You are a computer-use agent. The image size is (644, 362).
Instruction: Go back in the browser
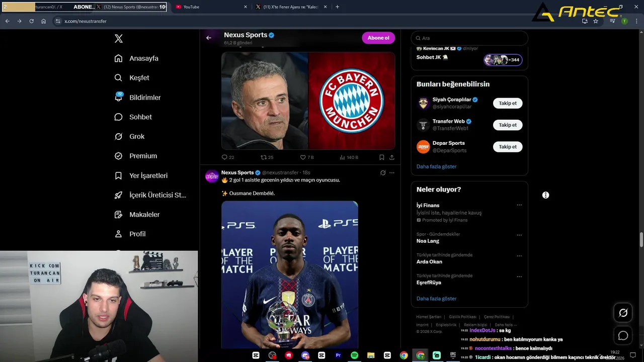click(x=8, y=21)
